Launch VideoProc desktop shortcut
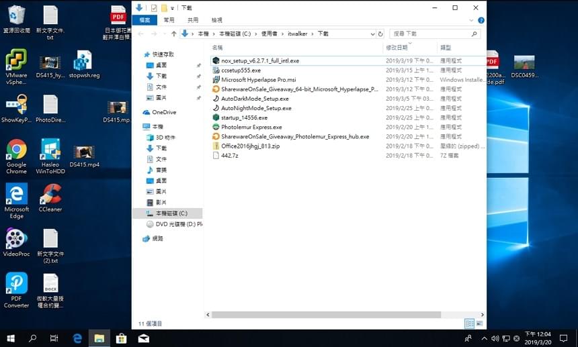This screenshot has height=347, width=578. (x=16, y=243)
